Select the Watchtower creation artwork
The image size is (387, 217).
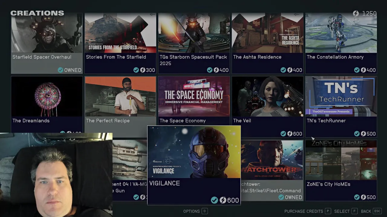pyautogui.click(x=272, y=160)
